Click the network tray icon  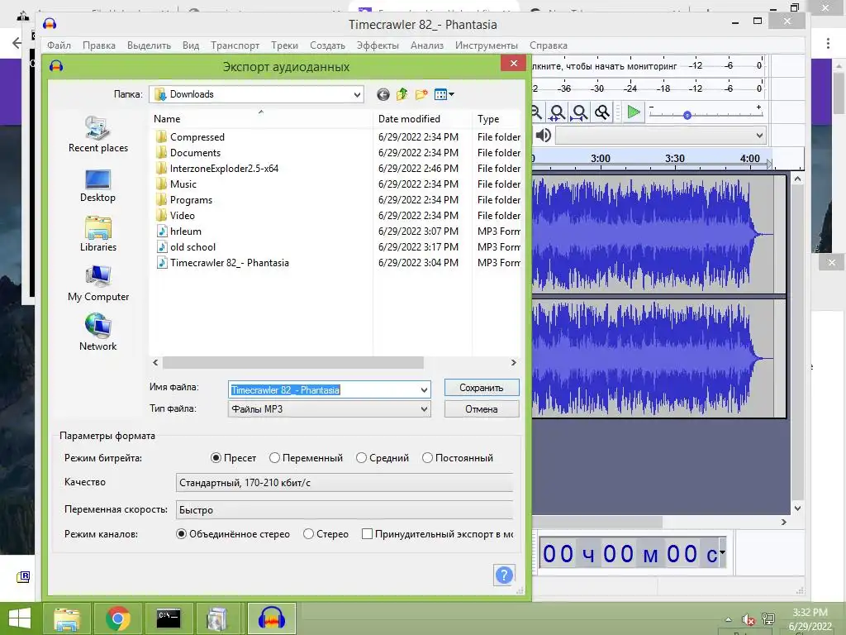click(768, 619)
